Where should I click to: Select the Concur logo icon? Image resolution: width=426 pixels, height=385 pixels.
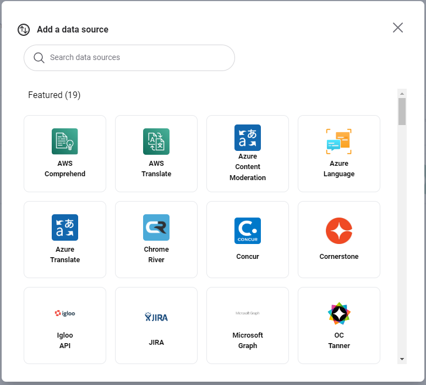click(248, 231)
